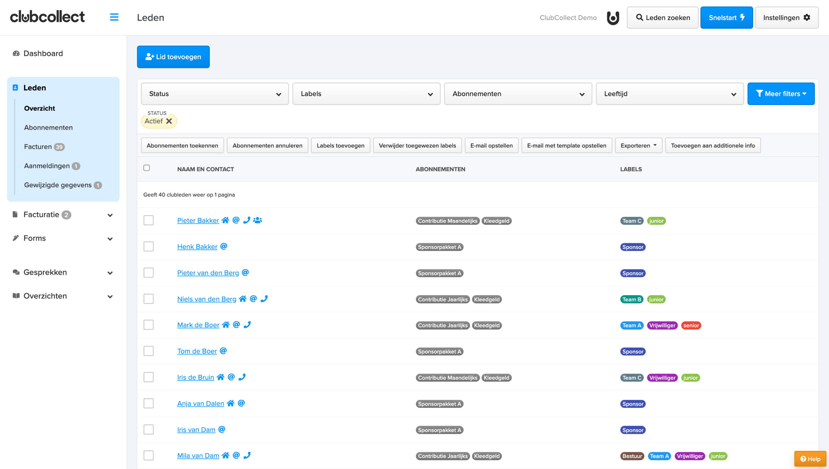Click Niels van den Berg's phone icon
Image resolution: width=829 pixels, height=469 pixels.
(x=264, y=299)
